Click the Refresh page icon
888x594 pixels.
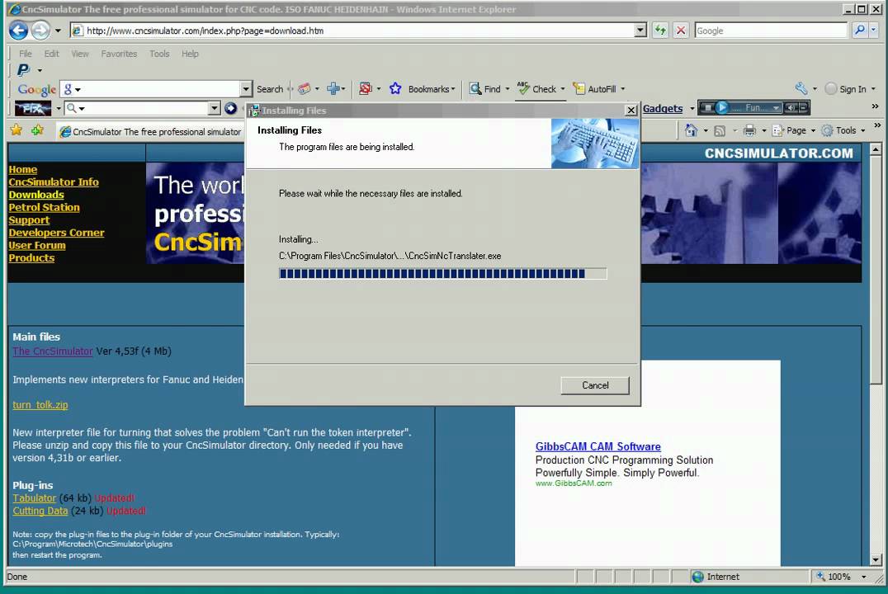[x=660, y=30]
